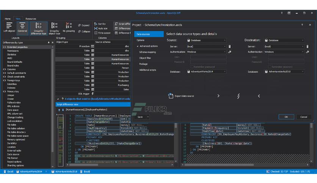
Task: Open the Destination AdventureWorks2018 database dropdown
Action: tap(284, 71)
